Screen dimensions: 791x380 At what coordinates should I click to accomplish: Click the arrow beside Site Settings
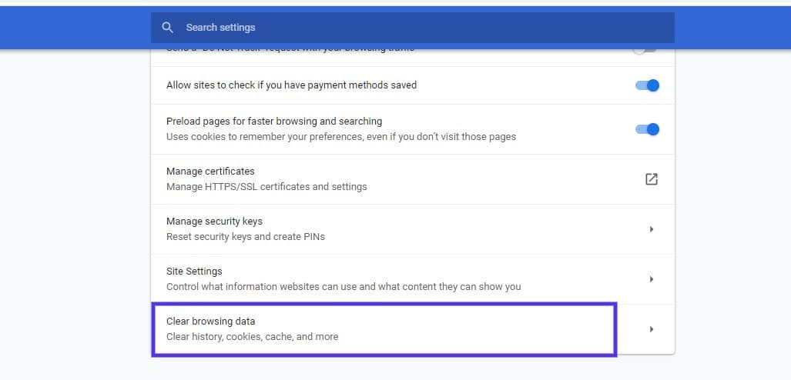tap(651, 279)
